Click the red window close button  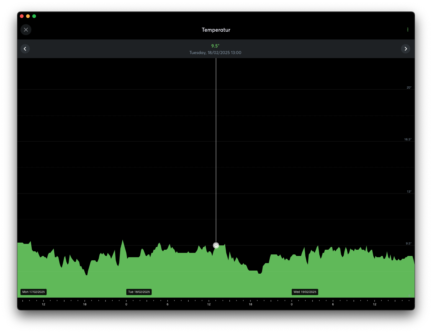point(22,16)
